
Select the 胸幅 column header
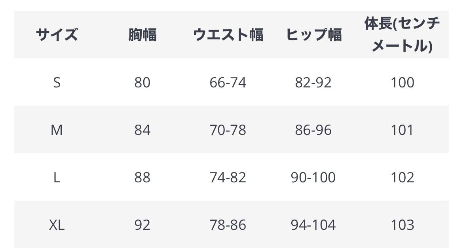pos(142,35)
